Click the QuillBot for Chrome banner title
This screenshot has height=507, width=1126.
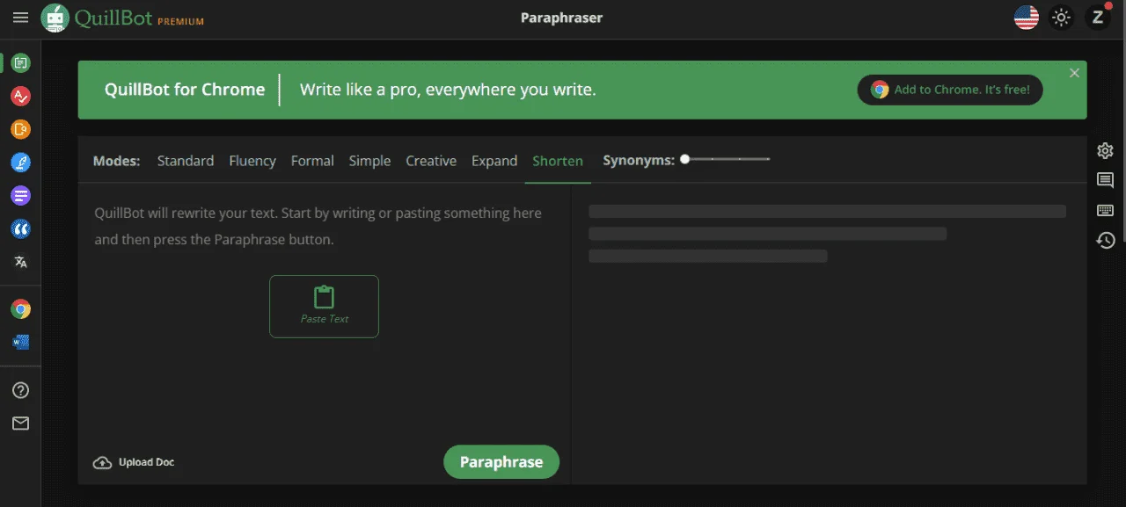click(185, 90)
